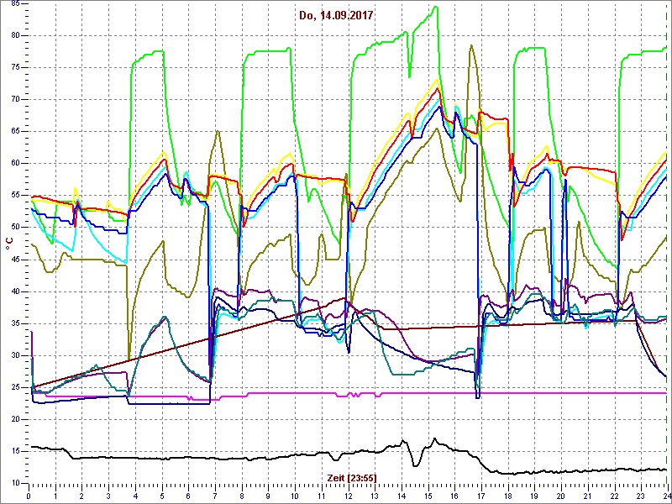Viewport: 672px width, 504px height.
Task: Click the 35 label on the y-axis
Action: click(x=17, y=323)
